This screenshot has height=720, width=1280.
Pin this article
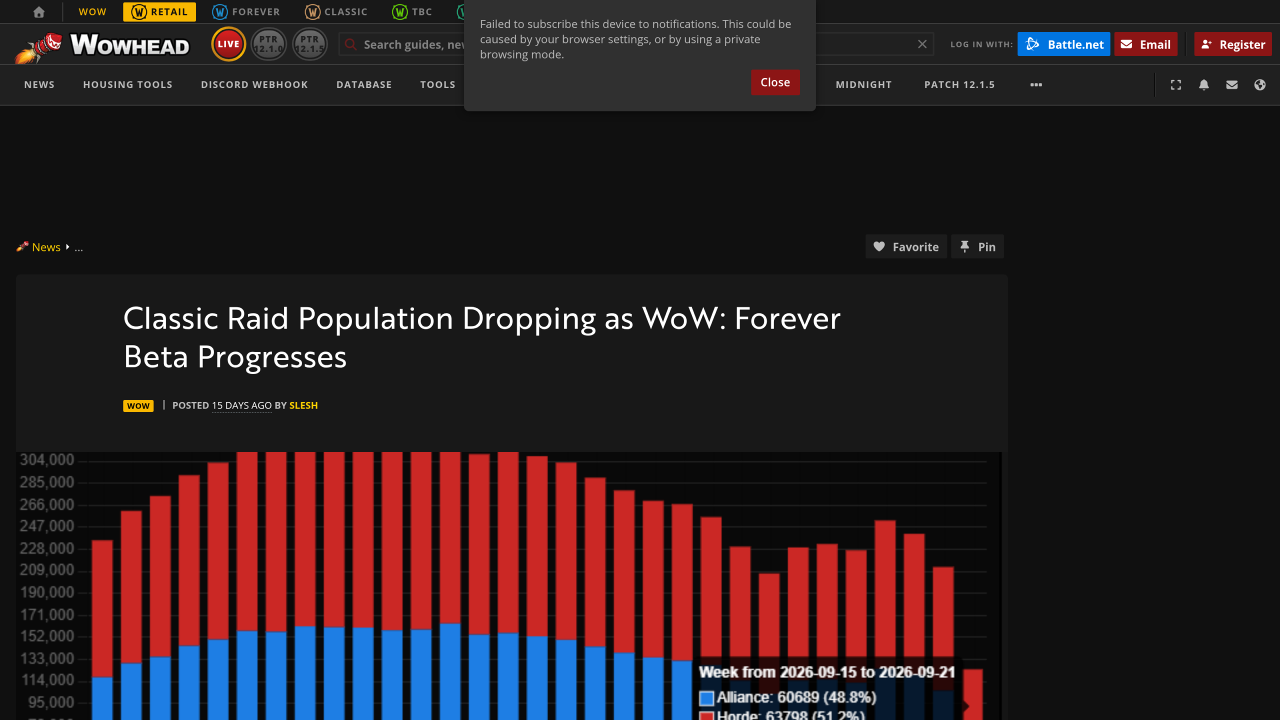pos(977,246)
